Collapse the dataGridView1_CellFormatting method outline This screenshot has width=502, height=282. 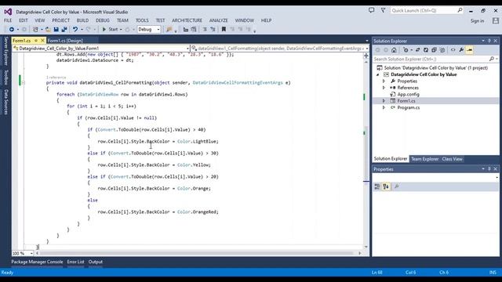click(x=23, y=83)
